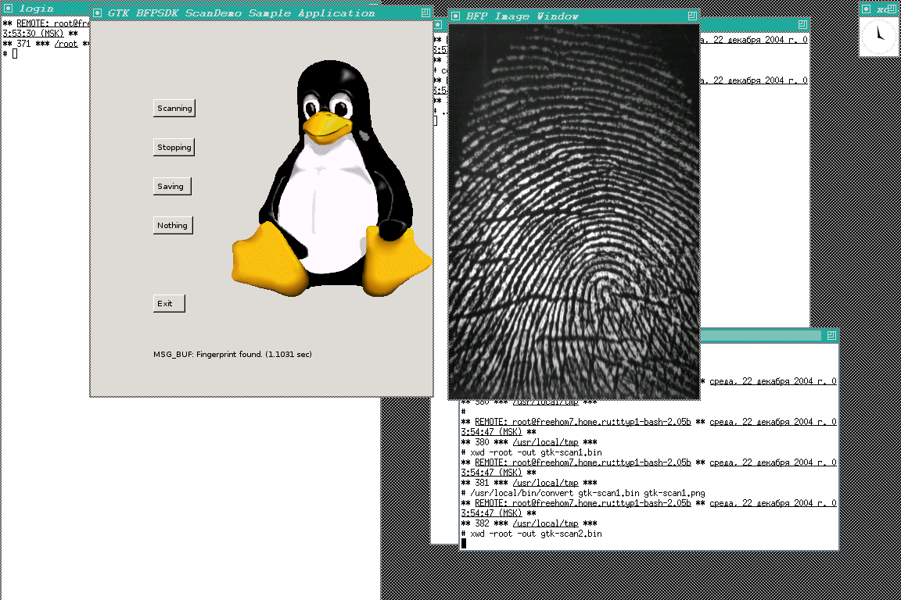Open the login window's menu icon

[9, 9]
